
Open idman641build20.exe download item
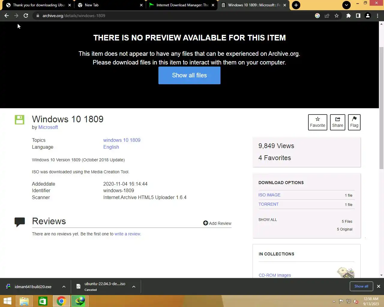click(32, 287)
